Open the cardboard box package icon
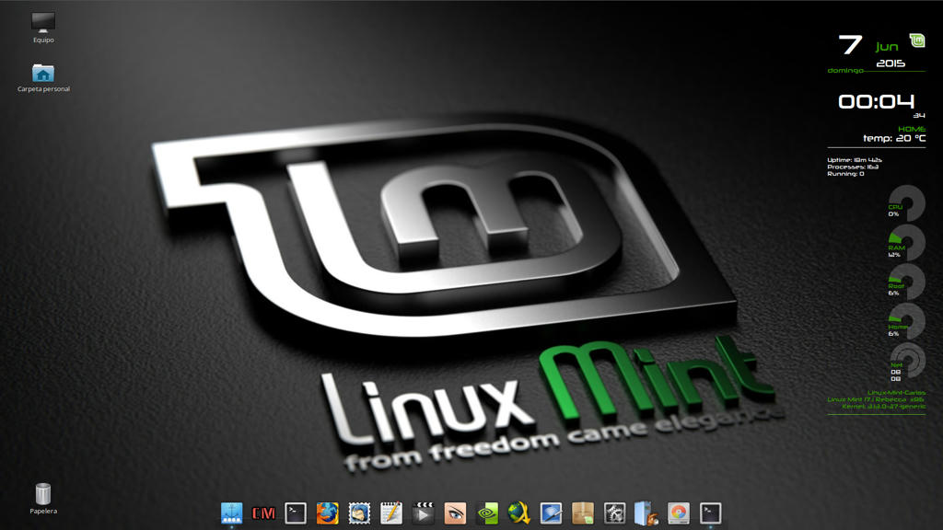 click(583, 513)
